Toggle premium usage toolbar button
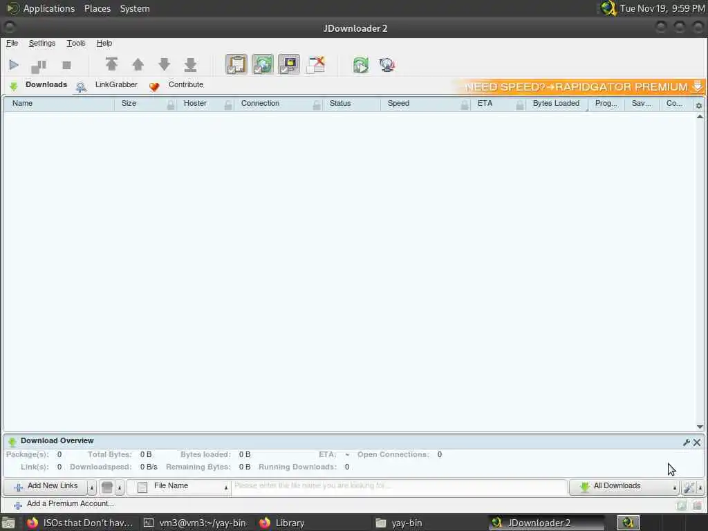The width and height of the screenshot is (708, 531). (x=288, y=64)
